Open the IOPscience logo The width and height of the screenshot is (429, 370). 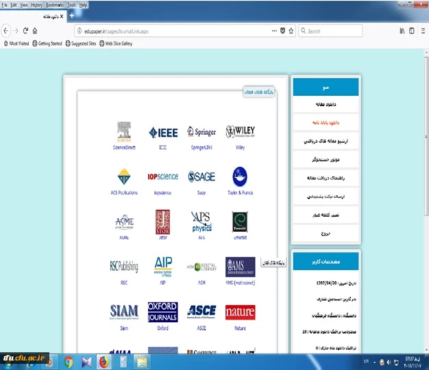(162, 176)
